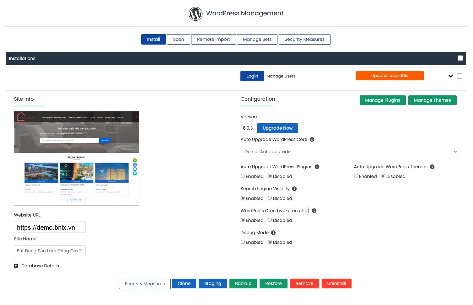The height and width of the screenshot is (305, 473).
Task: Disable Search Engine Visibility
Action: (x=270, y=198)
